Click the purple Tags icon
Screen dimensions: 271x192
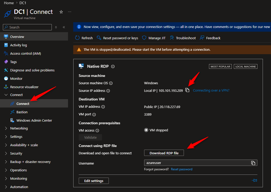point(6,62)
